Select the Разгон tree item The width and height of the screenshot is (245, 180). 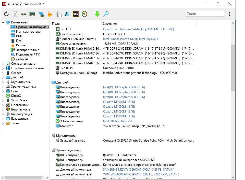(21, 45)
